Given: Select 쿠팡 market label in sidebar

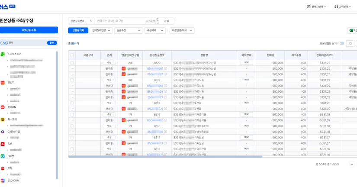Looking at the screenshot, I should [x=10, y=168].
